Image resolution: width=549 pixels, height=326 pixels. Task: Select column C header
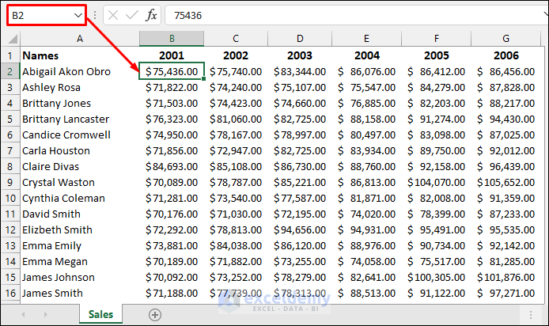pos(236,39)
